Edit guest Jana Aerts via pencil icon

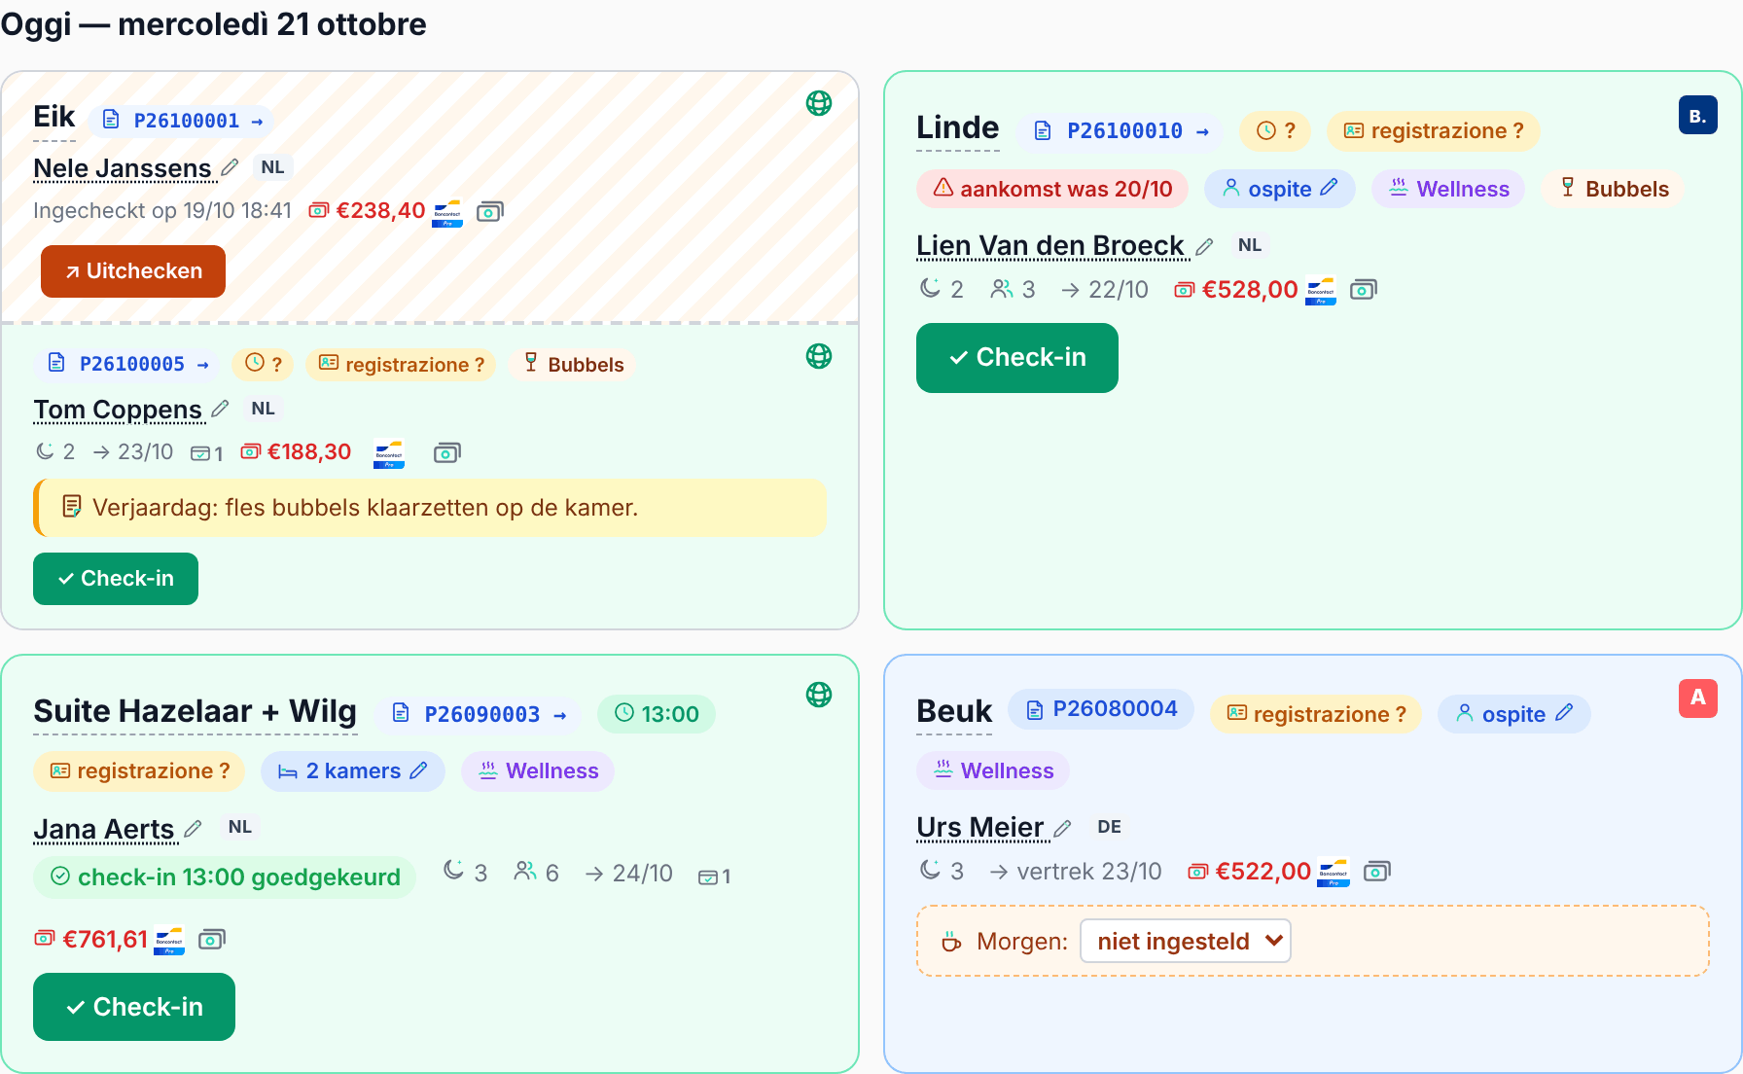click(193, 829)
